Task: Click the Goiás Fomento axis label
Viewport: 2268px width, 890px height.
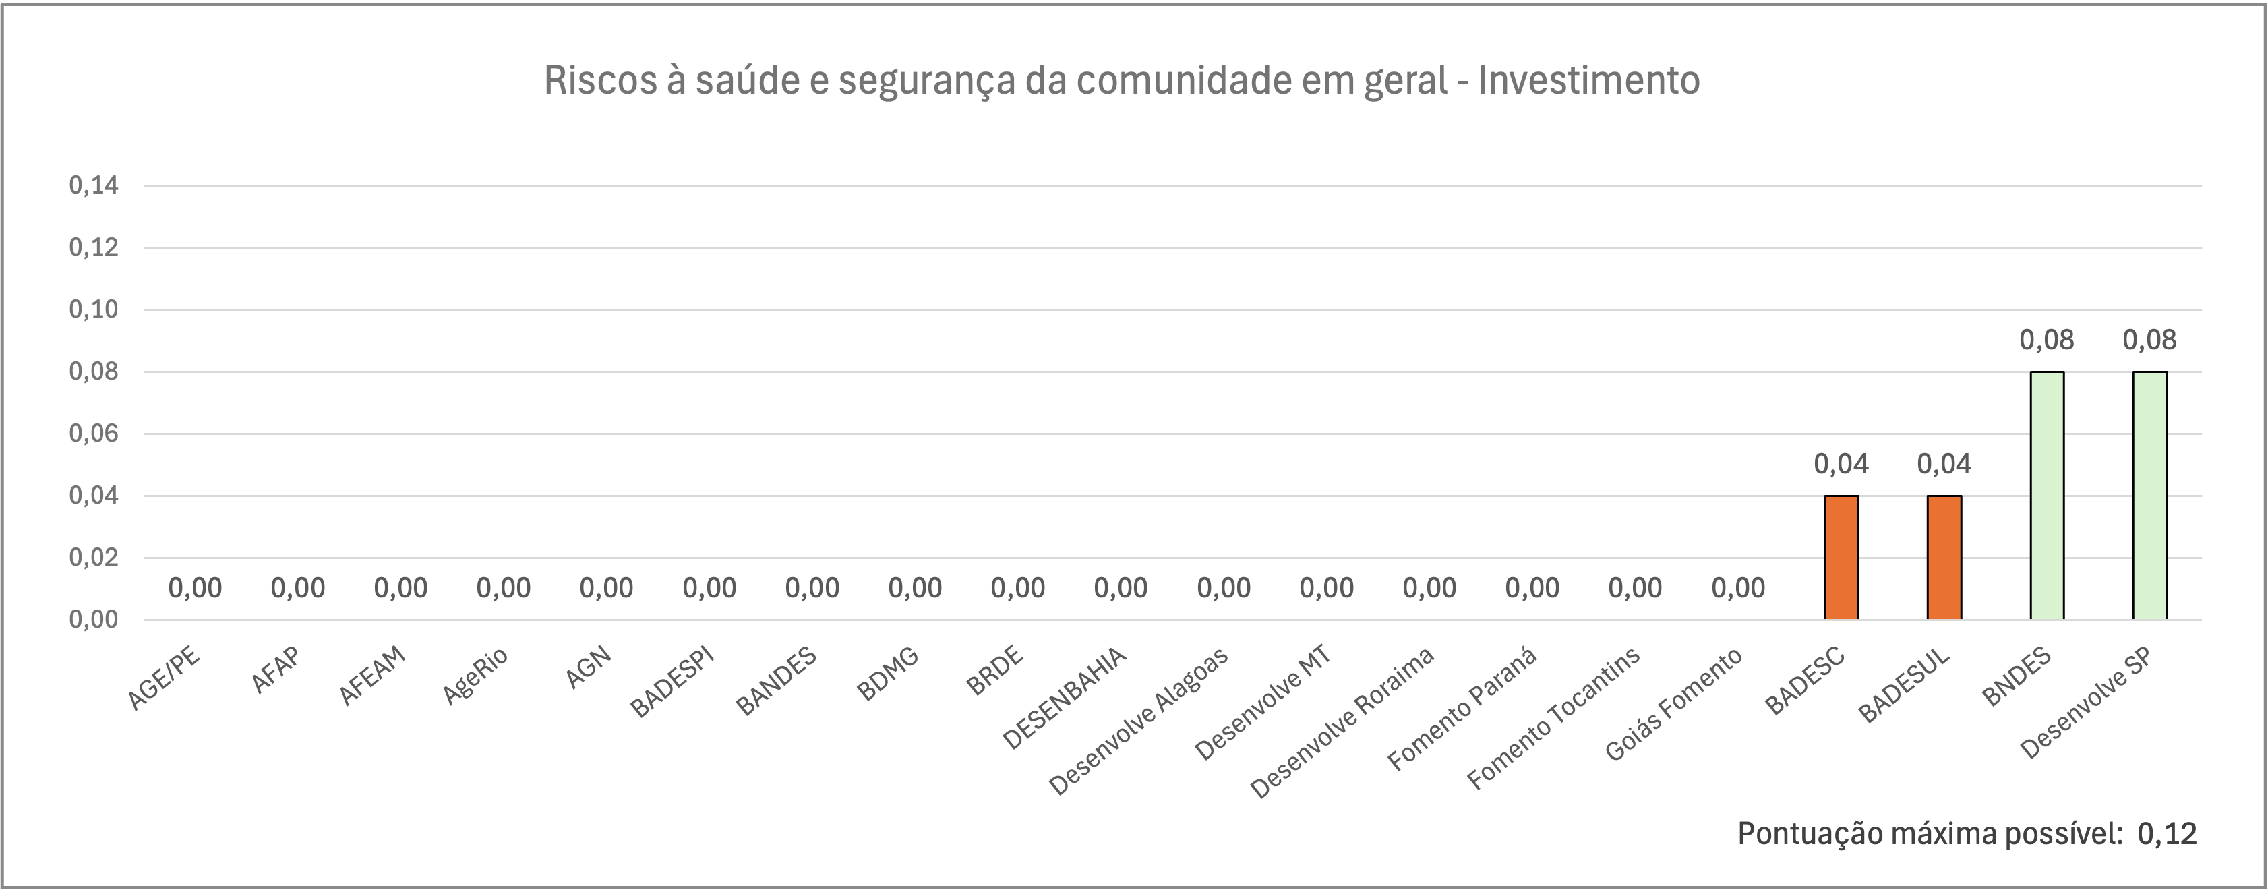Action: (1674, 705)
